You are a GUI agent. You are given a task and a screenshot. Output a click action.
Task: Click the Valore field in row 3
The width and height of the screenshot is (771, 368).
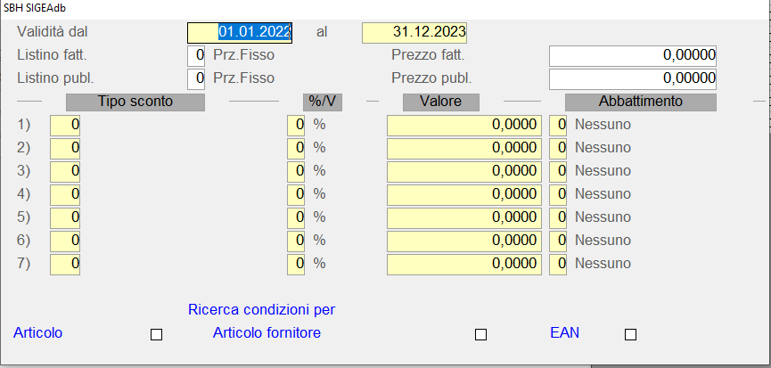pos(463,171)
